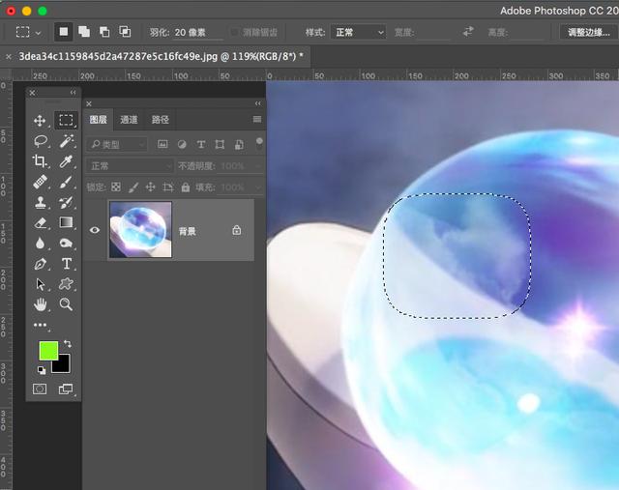Select the Magic Wand tool
The width and height of the screenshot is (619, 490).
[x=66, y=141]
